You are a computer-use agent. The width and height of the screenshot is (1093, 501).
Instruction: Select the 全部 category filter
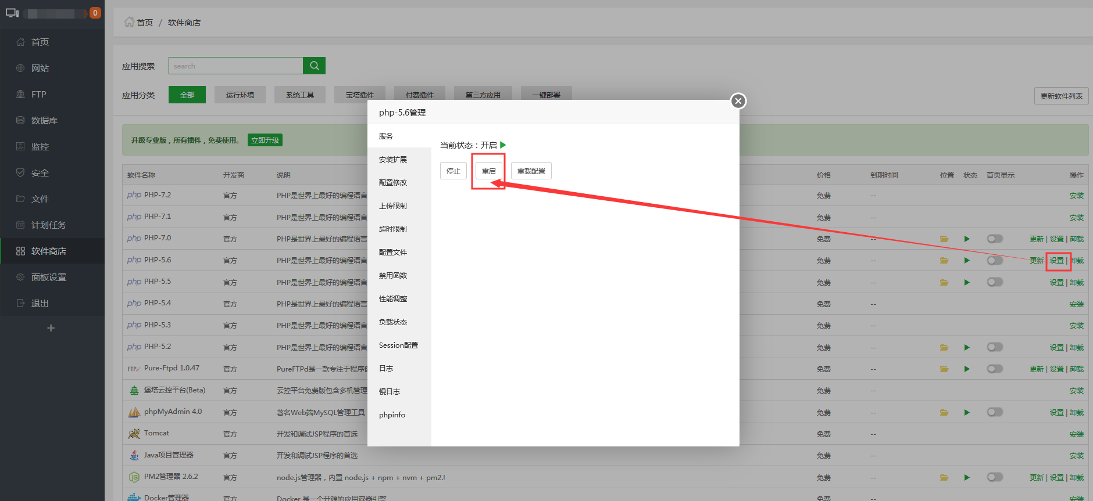187,95
